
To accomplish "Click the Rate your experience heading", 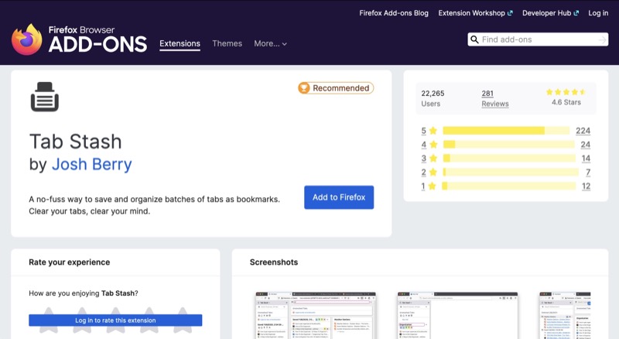I will click(x=70, y=262).
